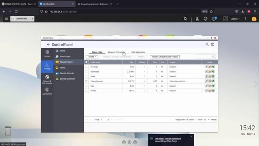Image resolution: width=259 pixels, height=146 pixels.
Task: Edit properties of the Multimedia folder
Action: (x=206, y=71)
